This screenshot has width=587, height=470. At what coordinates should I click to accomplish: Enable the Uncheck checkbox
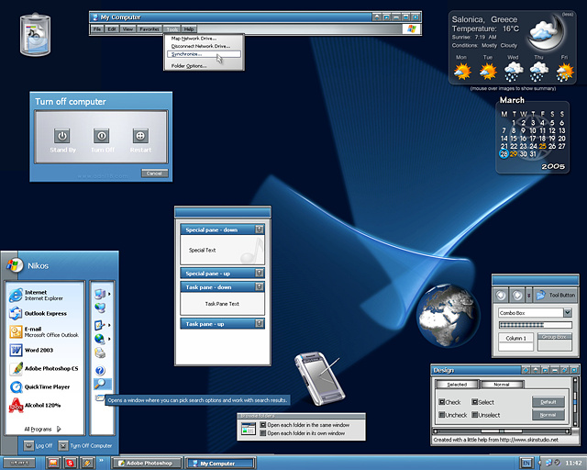coord(443,415)
